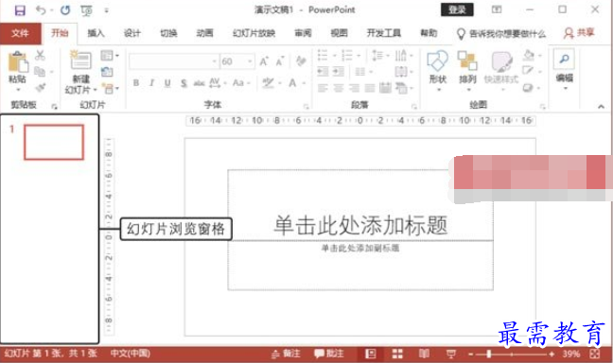Open the slide layout options
This screenshot has height=363, width=613.
point(109,56)
